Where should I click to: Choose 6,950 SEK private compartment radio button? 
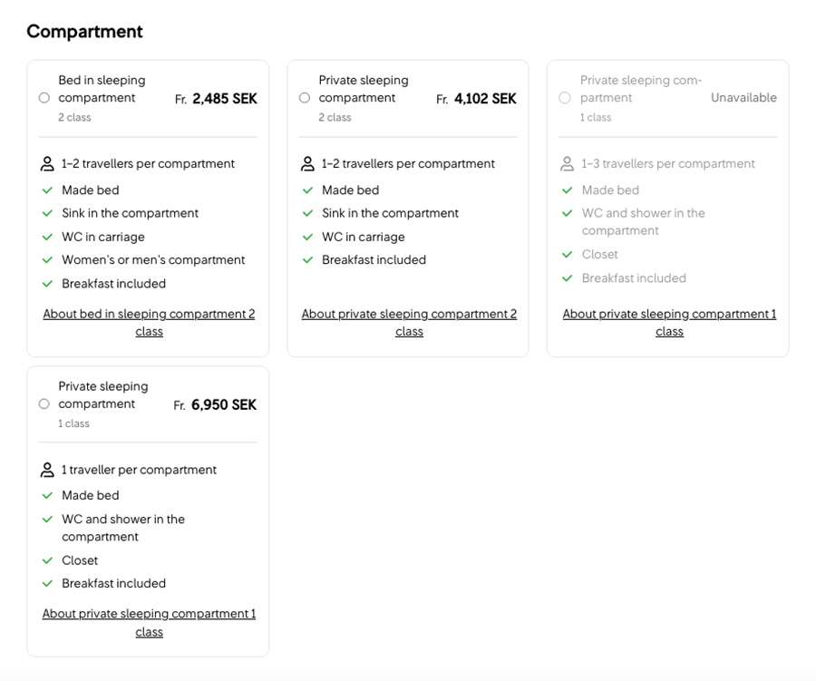44,404
